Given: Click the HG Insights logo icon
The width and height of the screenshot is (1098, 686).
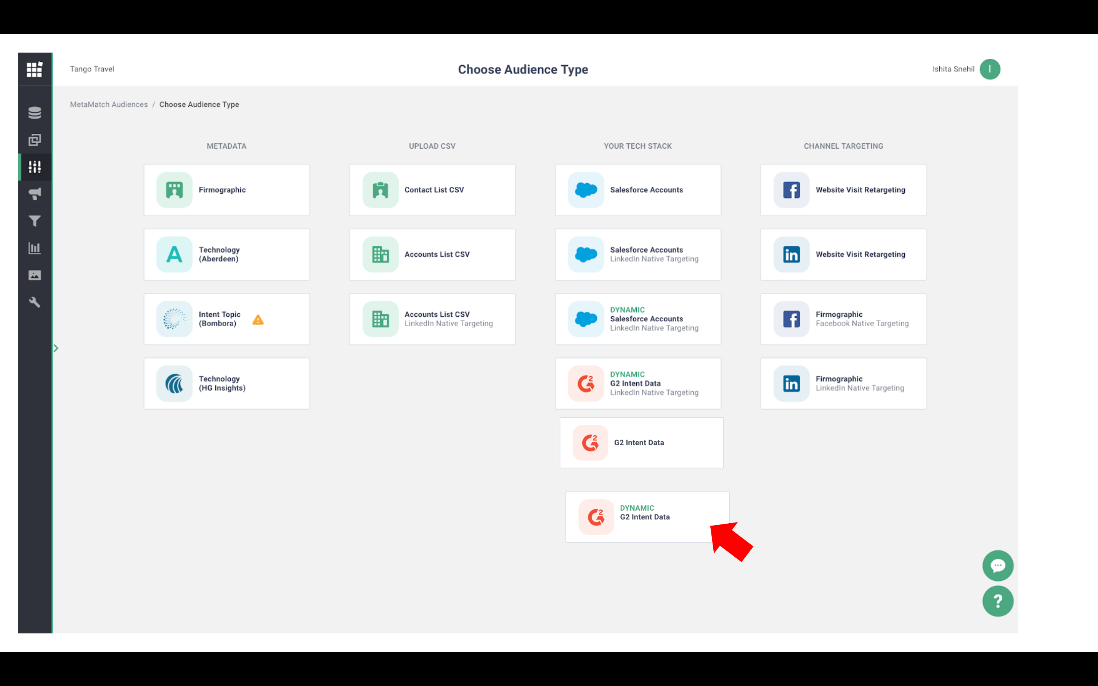Looking at the screenshot, I should pyautogui.click(x=174, y=383).
